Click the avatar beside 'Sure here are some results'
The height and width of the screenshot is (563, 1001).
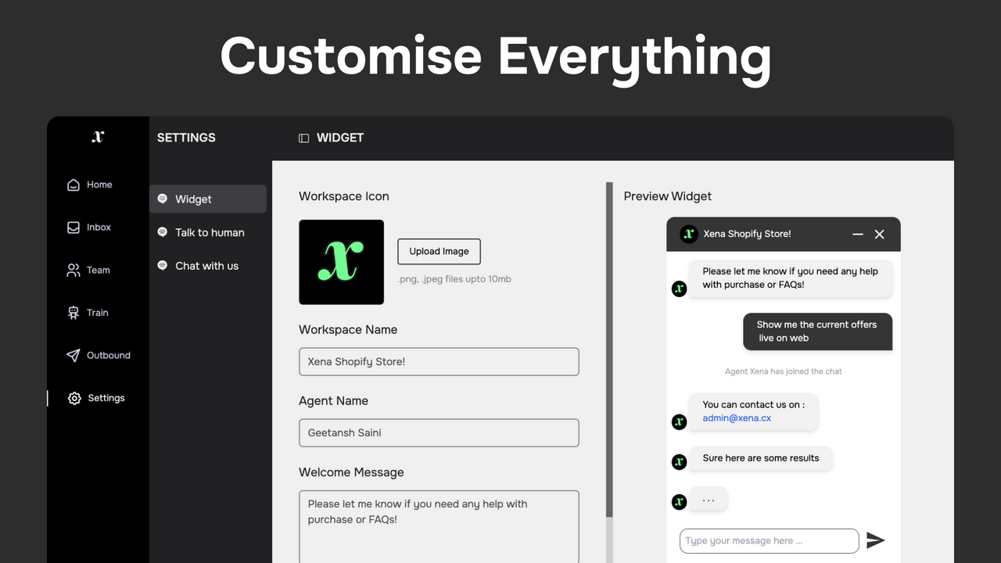[680, 462]
